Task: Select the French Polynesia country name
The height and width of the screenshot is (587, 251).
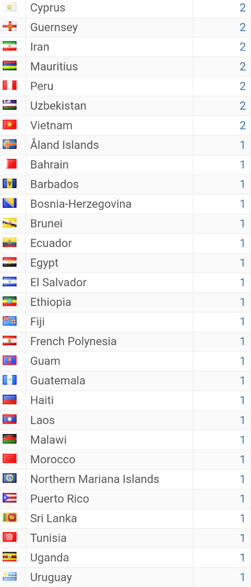Action: click(74, 342)
